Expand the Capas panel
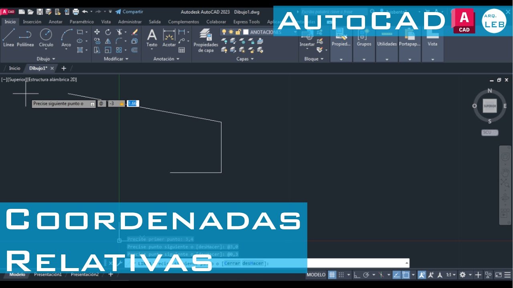Viewport: 513px width, 288px height. click(x=245, y=59)
